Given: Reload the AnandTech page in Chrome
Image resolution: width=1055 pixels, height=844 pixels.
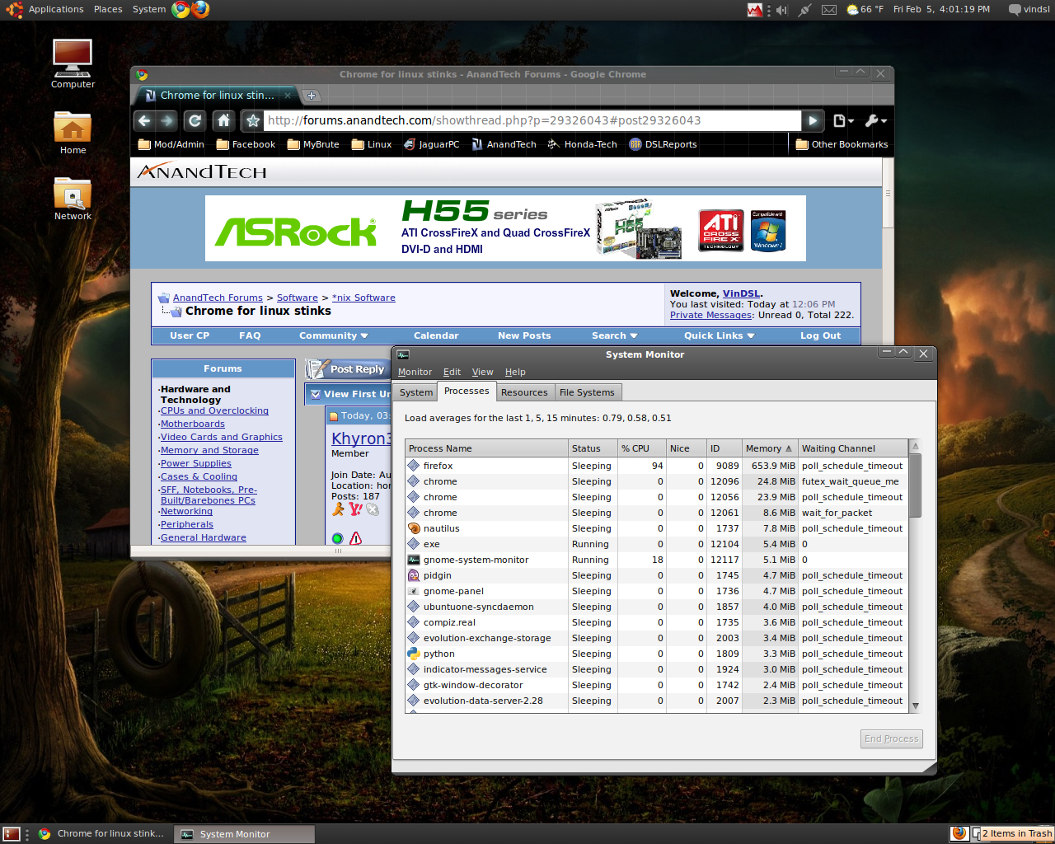Looking at the screenshot, I should click(195, 120).
